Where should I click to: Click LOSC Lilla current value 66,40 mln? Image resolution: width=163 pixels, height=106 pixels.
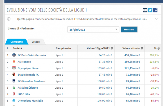[x=133, y=94]
